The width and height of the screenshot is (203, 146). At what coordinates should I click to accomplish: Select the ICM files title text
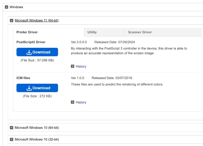[x=23, y=78]
